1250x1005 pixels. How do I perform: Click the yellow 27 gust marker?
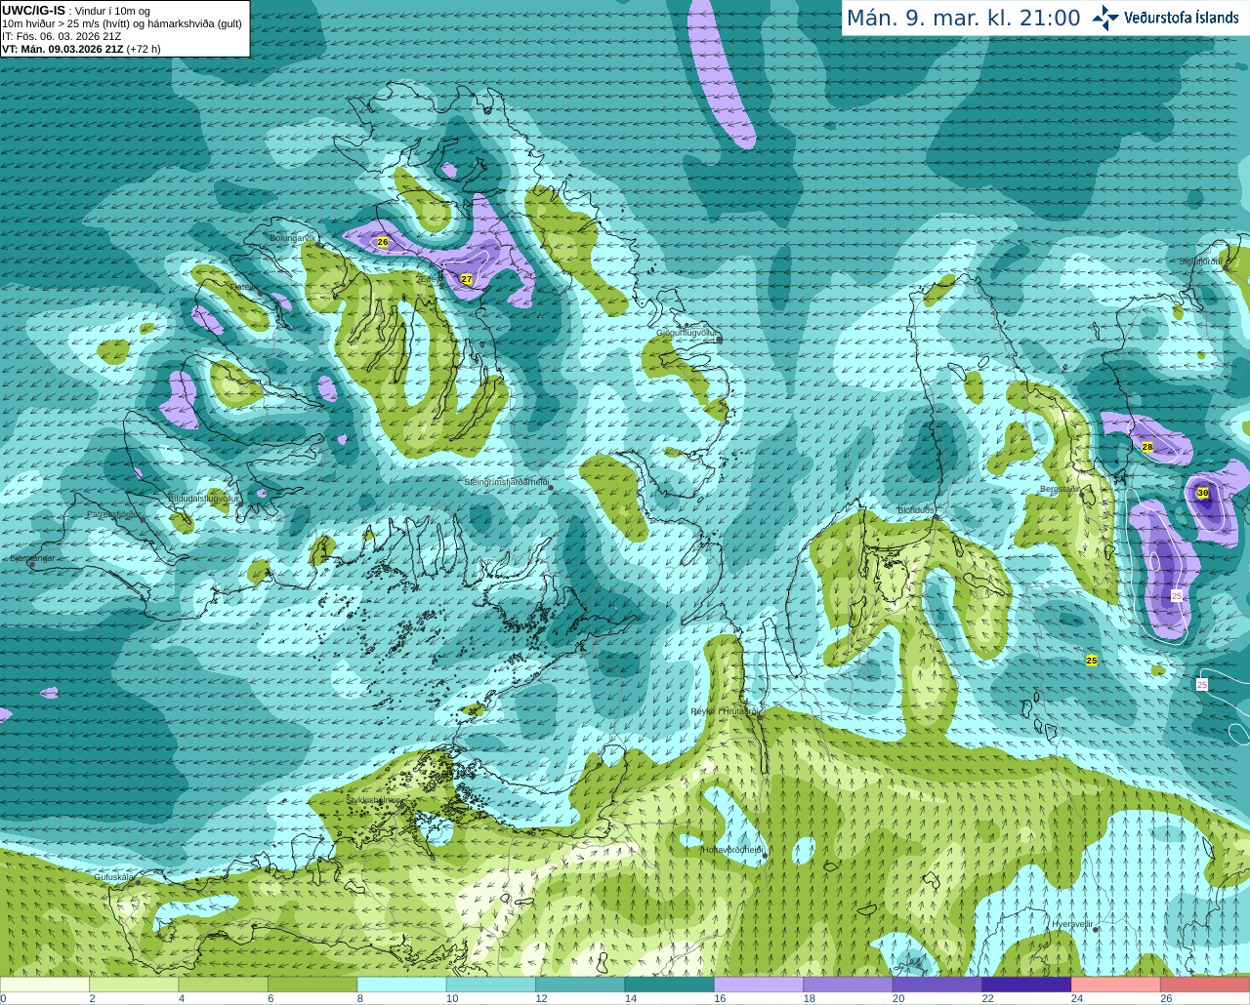[467, 279]
